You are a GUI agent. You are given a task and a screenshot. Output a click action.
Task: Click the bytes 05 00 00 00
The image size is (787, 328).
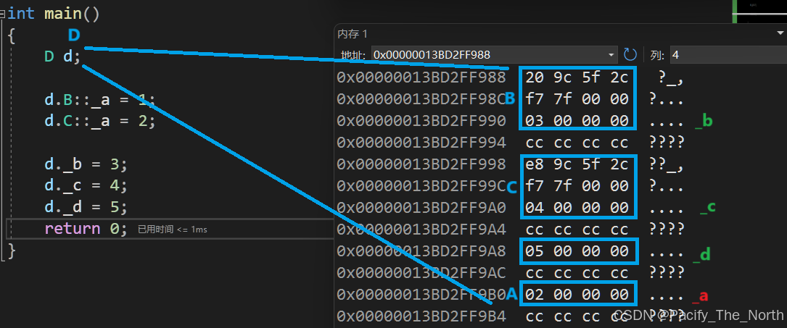pos(577,251)
